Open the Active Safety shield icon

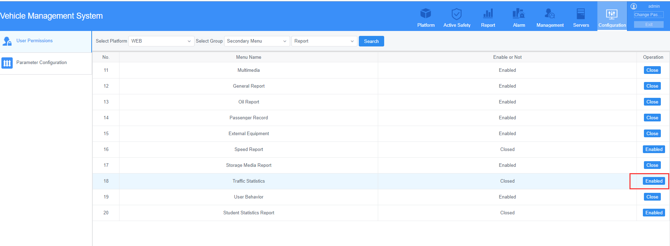coord(457,14)
